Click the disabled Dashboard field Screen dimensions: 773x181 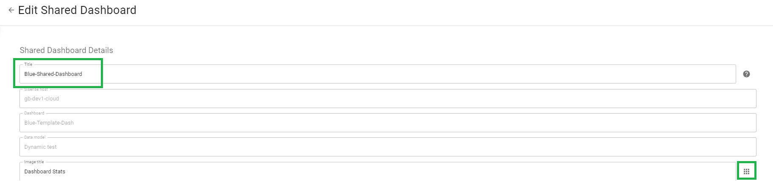[387, 123]
